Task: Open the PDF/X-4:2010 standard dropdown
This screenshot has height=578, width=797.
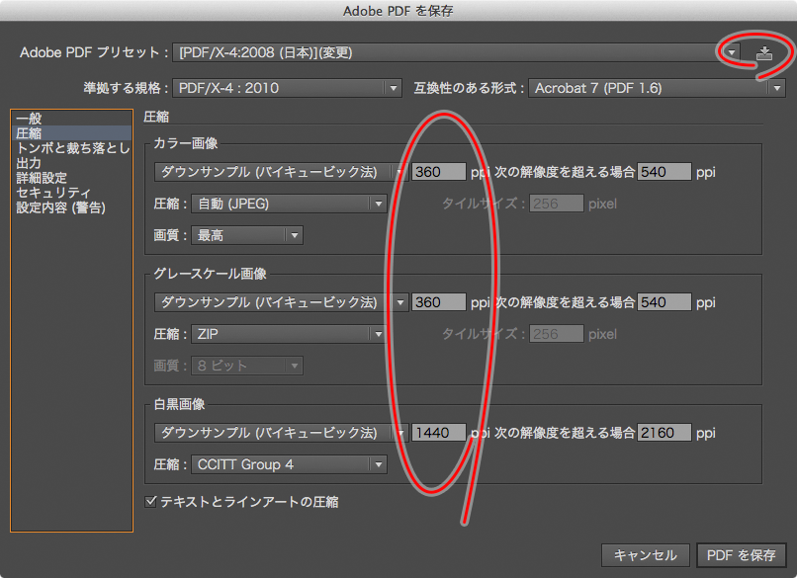Action: [287, 88]
